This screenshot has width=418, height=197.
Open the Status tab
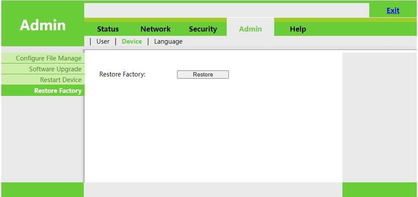point(108,29)
